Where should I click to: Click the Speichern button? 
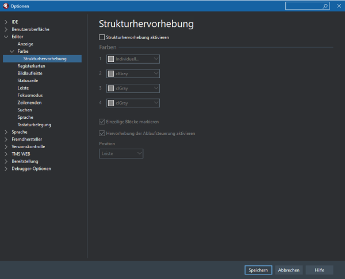pyautogui.click(x=258, y=270)
